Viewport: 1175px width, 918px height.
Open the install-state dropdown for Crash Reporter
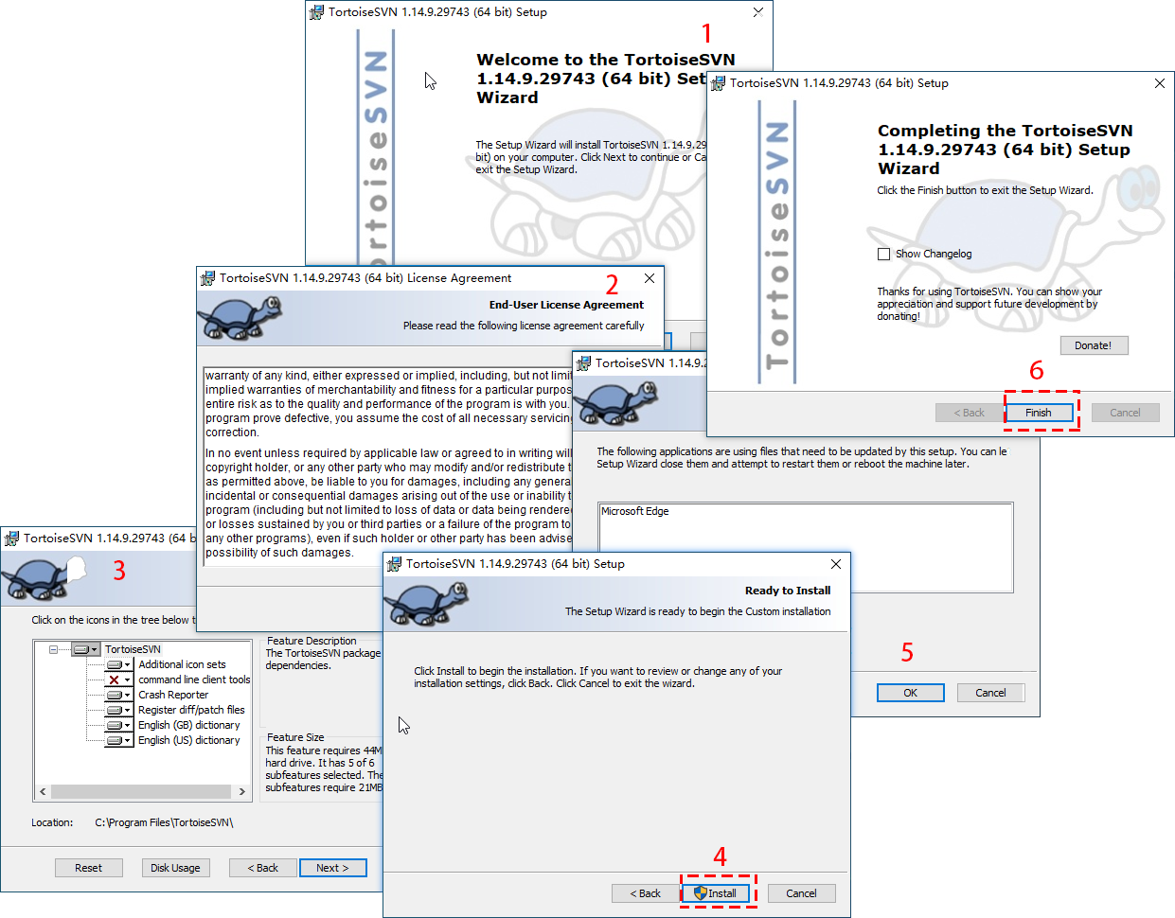click(x=118, y=695)
